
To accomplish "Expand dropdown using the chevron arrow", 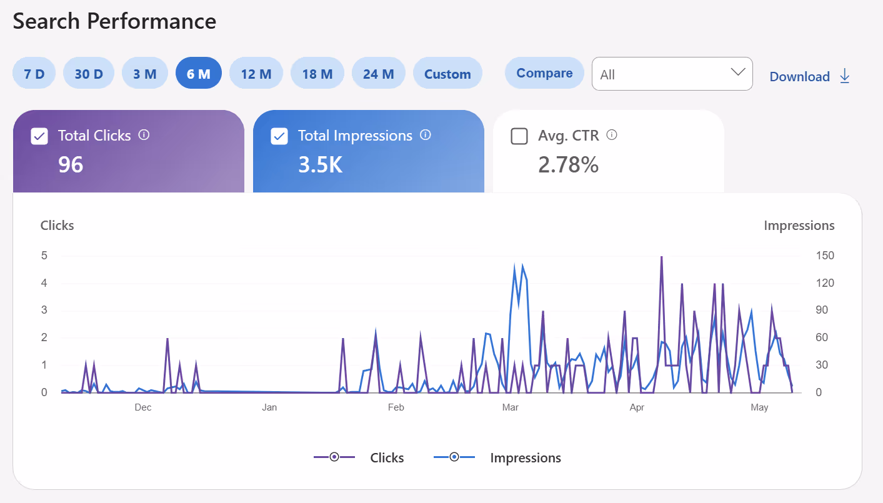I will point(738,72).
